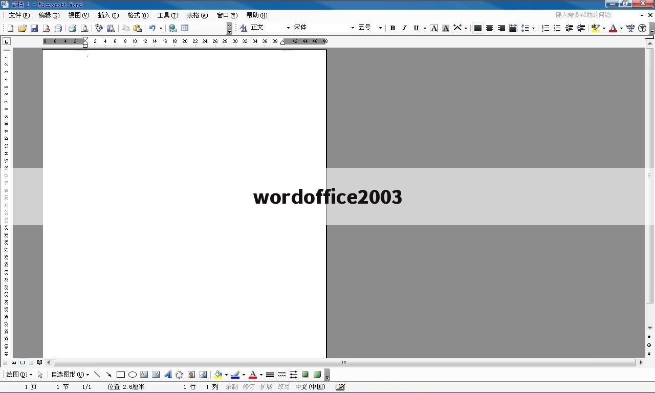Image resolution: width=655 pixels, height=393 pixels.
Task: Click the Print icon in the toolbar
Action: coord(72,28)
